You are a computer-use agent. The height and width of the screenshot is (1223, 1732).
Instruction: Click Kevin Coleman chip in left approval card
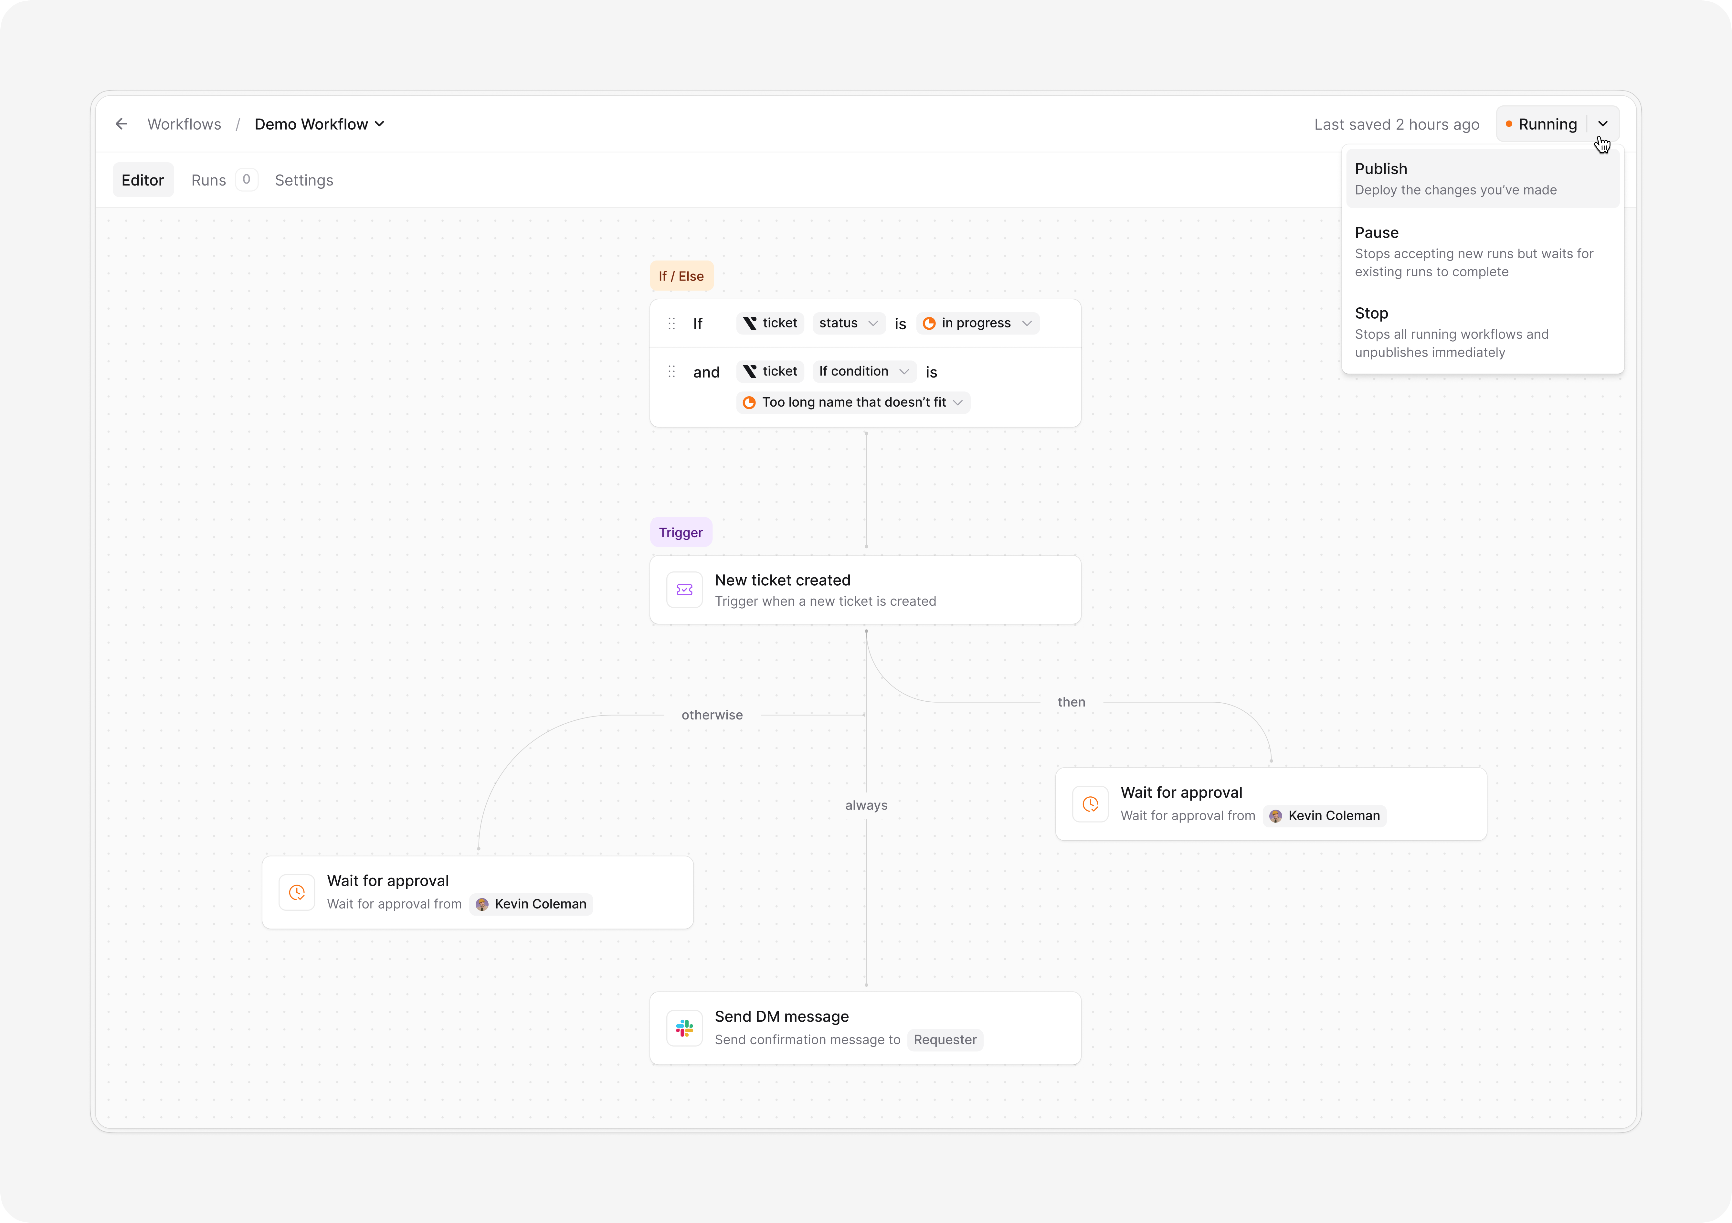point(531,904)
